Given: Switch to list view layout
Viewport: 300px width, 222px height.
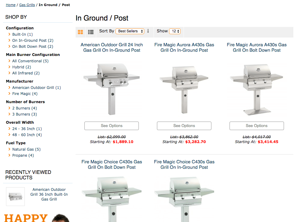Looking at the screenshot, I should [x=90, y=32].
